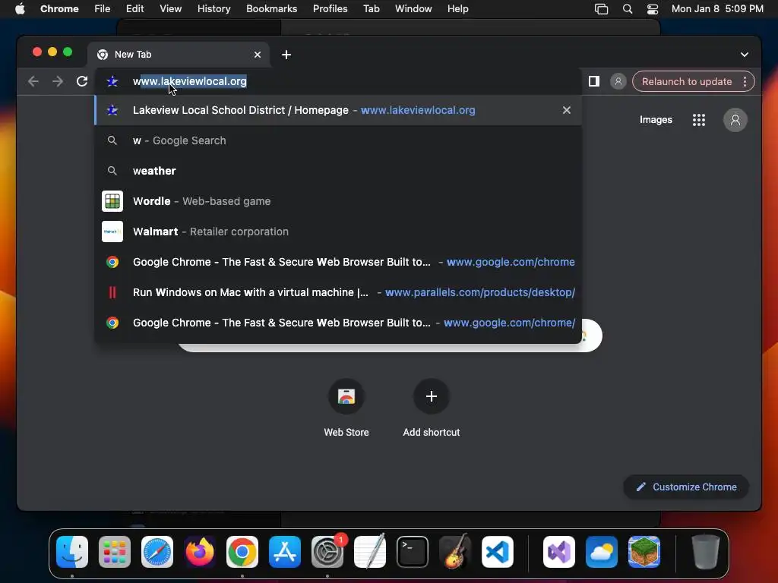This screenshot has width=778, height=583.
Task: Open the Google account avatar on page
Action: point(735,119)
